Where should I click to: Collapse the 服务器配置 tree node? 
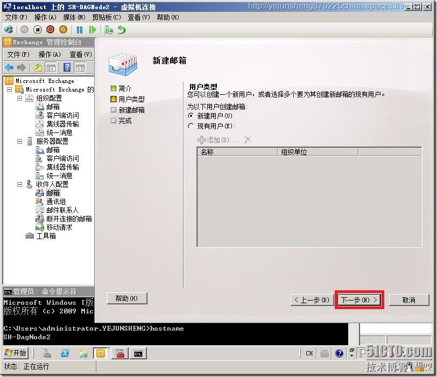click(x=19, y=141)
